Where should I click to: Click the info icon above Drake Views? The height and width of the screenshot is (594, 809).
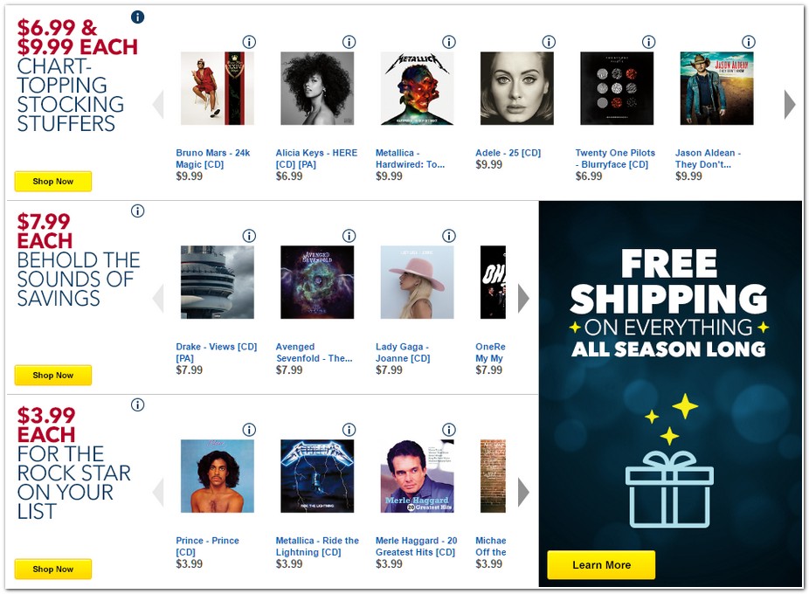(249, 235)
